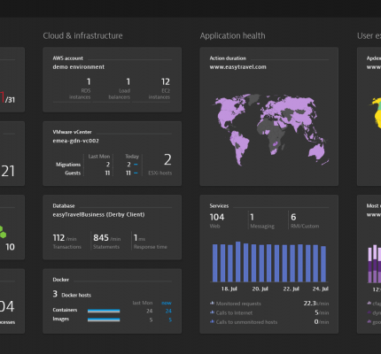
Task: Open the blue Services bar chart
Action: 269,262
